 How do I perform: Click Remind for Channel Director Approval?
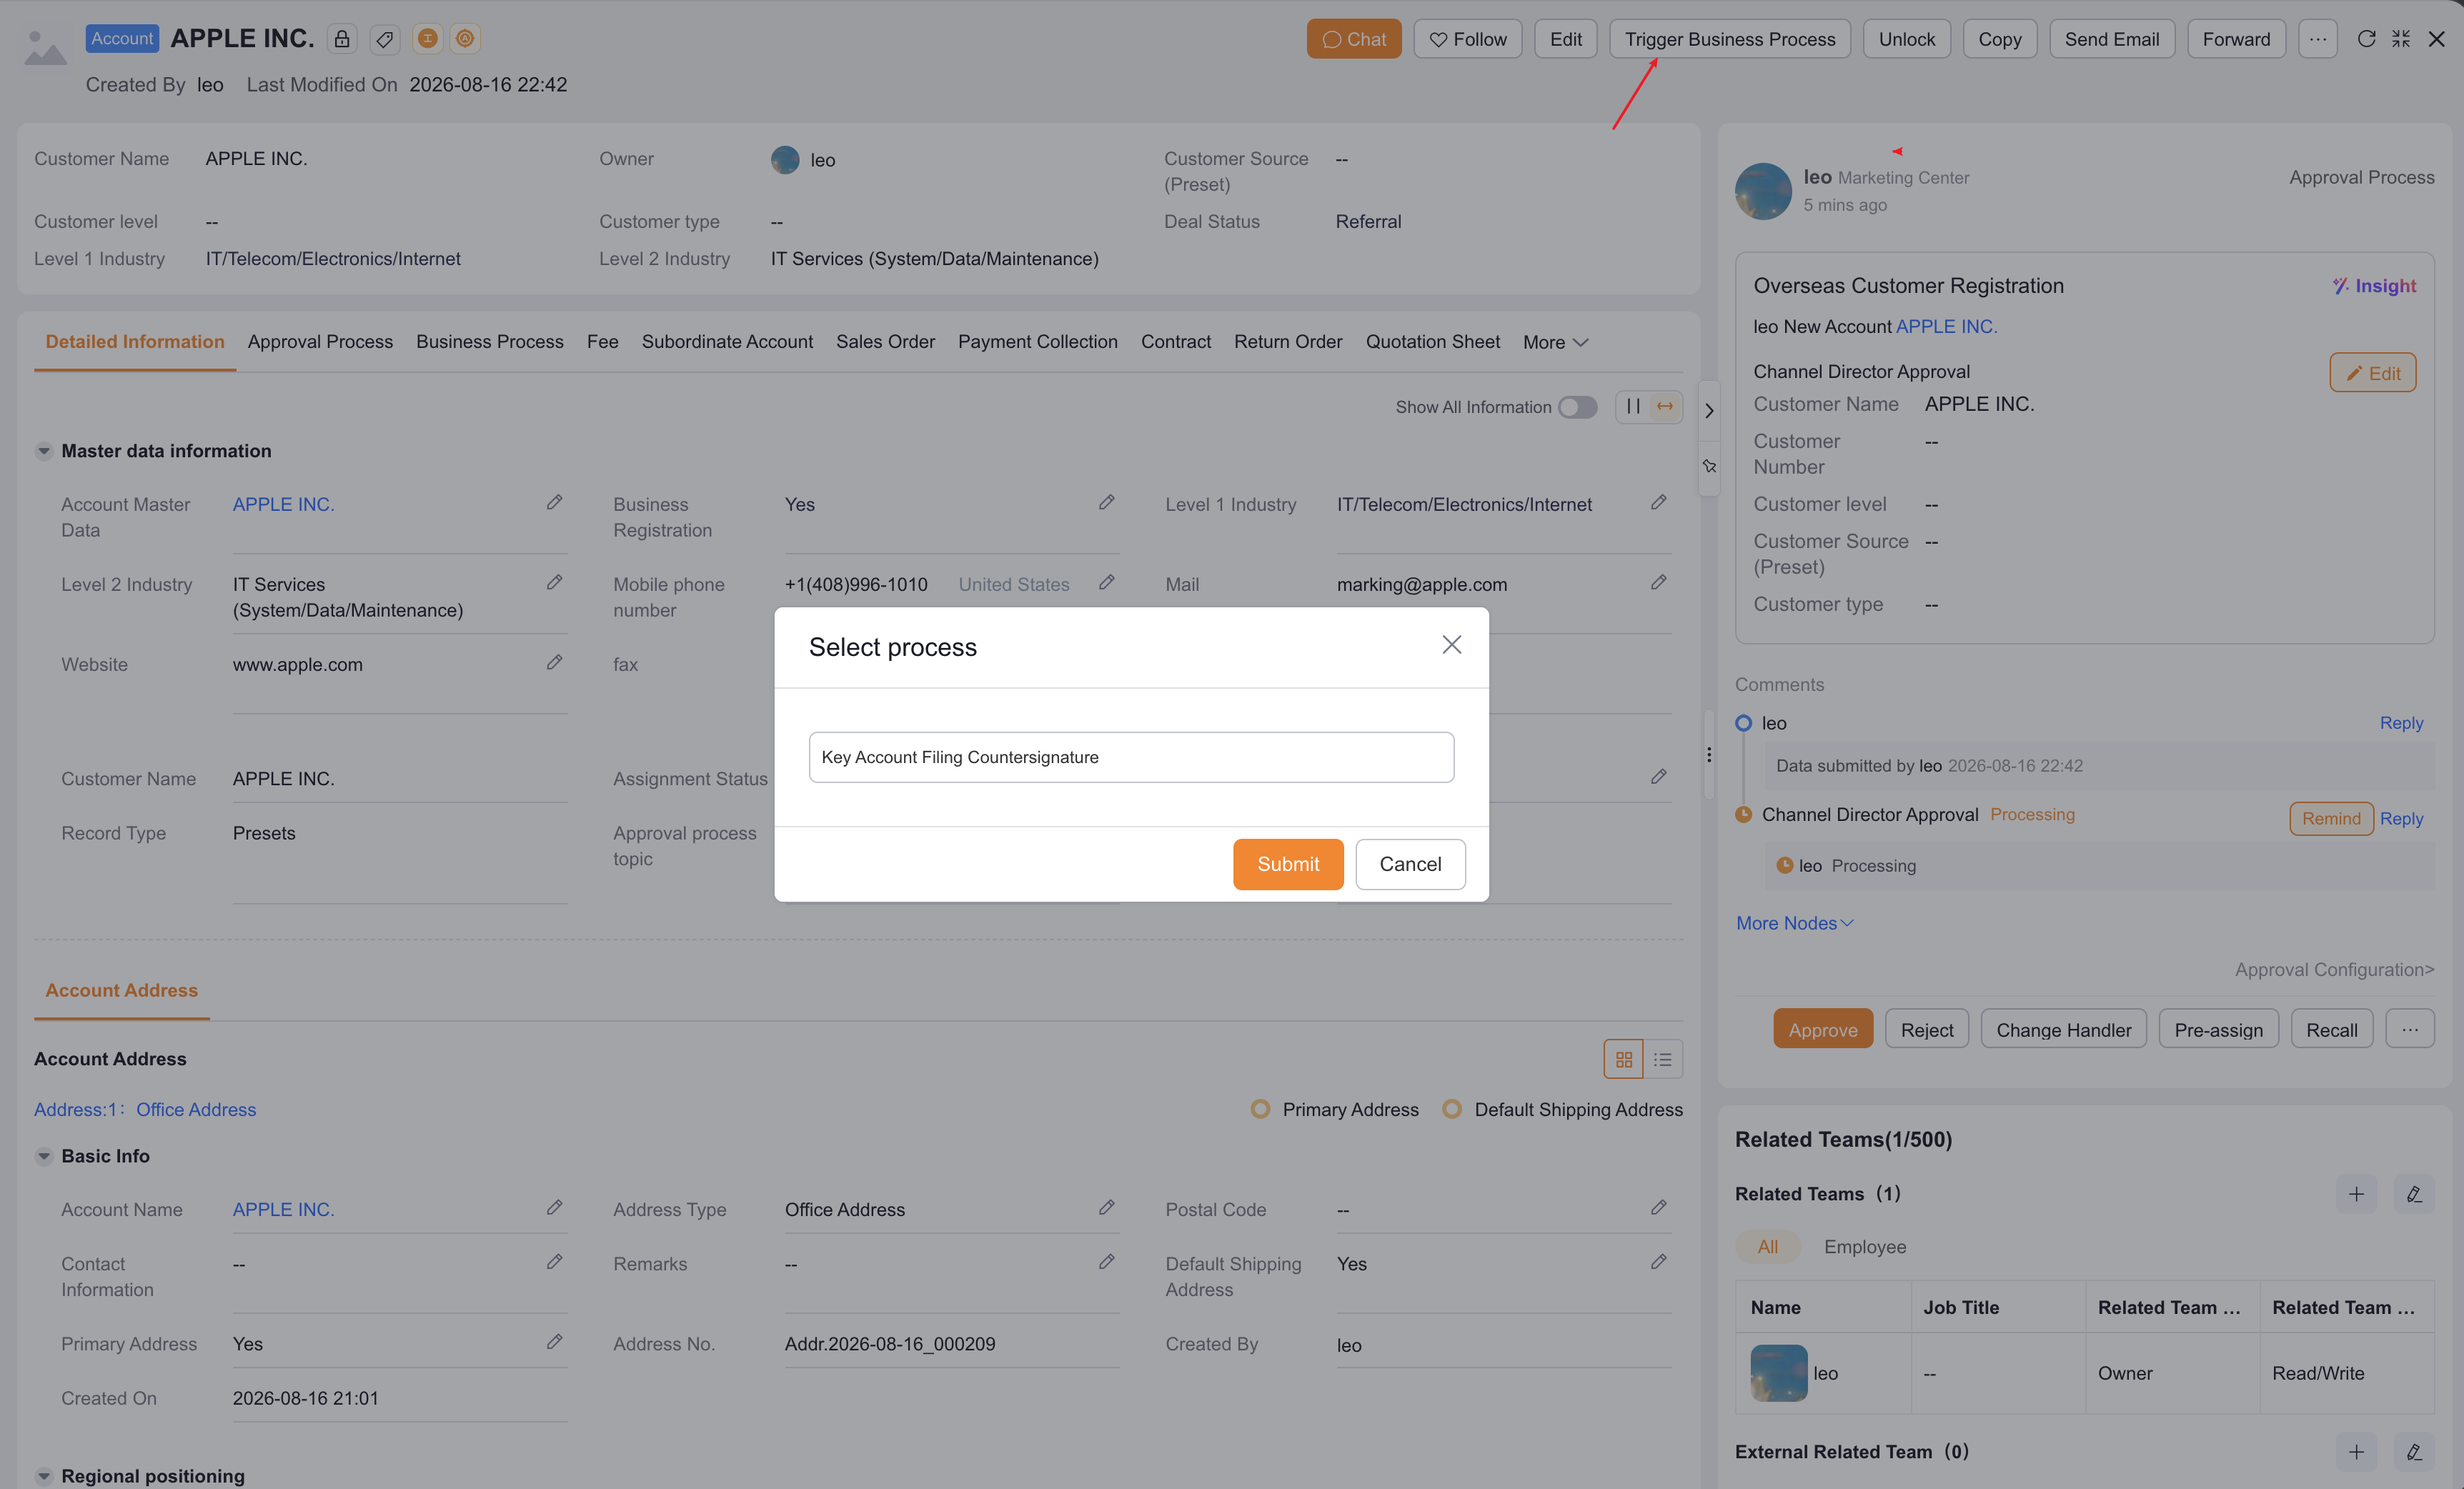[2331, 819]
